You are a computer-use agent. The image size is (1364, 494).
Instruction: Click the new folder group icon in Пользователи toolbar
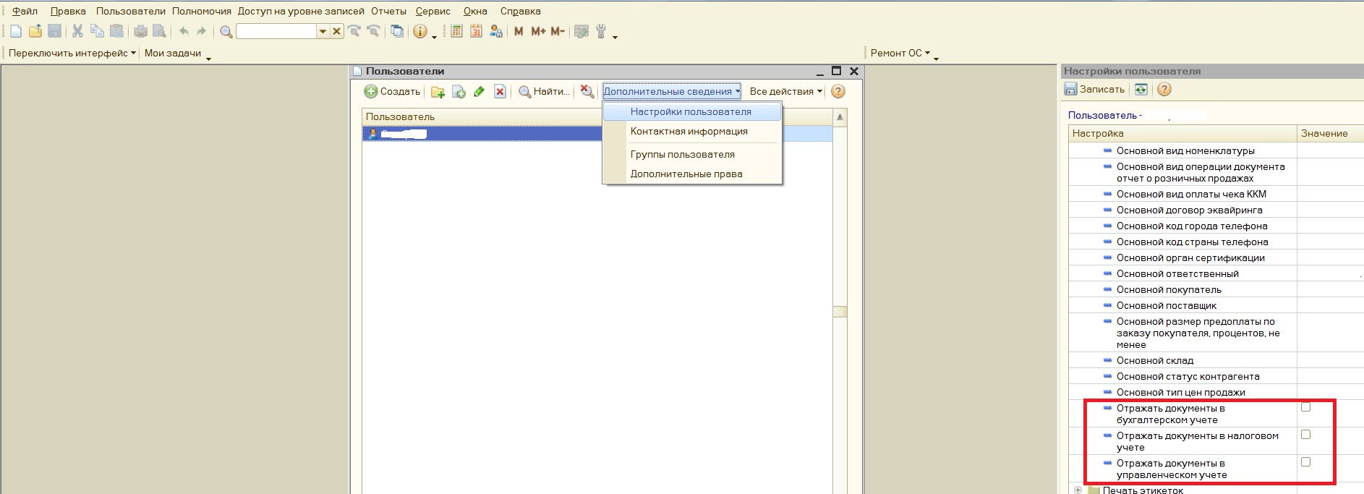coord(438,92)
